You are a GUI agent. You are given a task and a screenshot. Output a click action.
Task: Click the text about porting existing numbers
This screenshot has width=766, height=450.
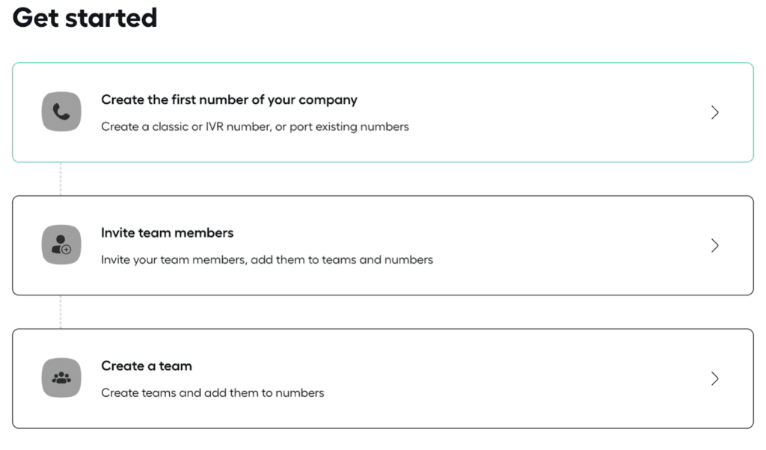255,127
